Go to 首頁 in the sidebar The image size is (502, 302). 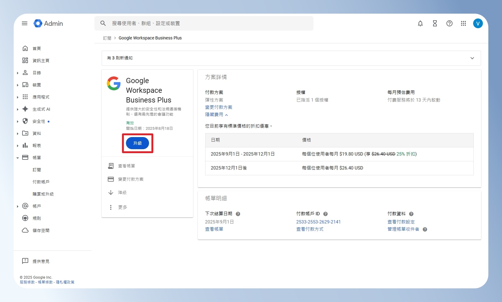[37, 49]
